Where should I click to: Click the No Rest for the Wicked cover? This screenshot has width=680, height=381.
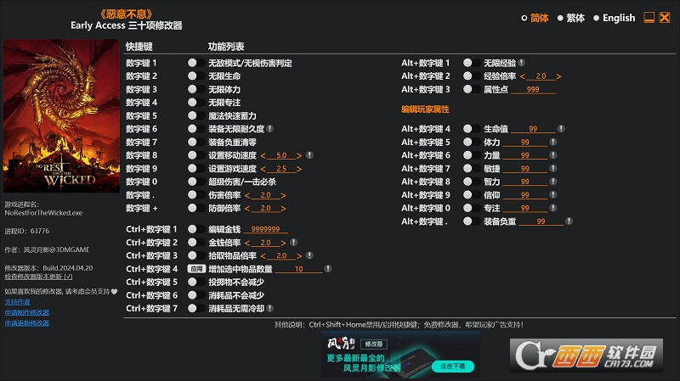(61, 115)
